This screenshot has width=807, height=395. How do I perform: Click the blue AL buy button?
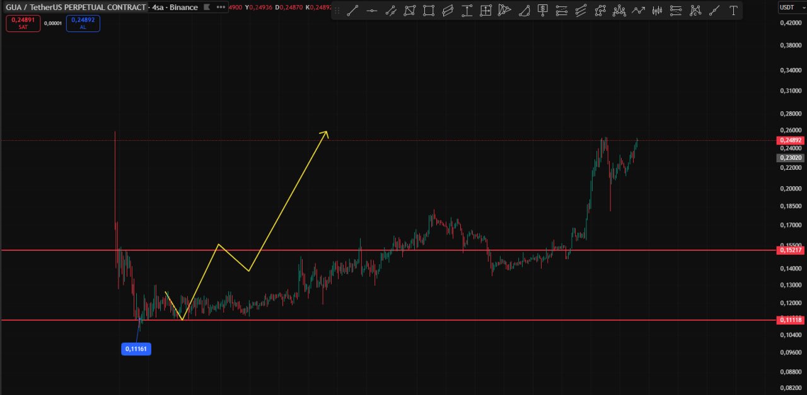pos(83,23)
